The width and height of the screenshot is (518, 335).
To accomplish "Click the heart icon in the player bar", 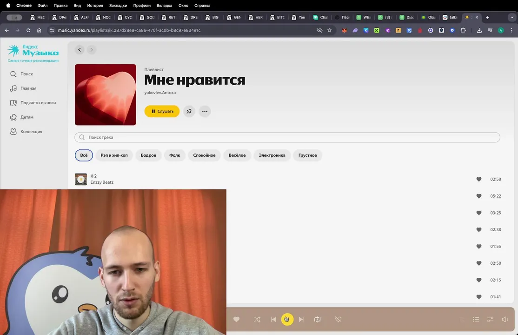I will click(x=236, y=320).
